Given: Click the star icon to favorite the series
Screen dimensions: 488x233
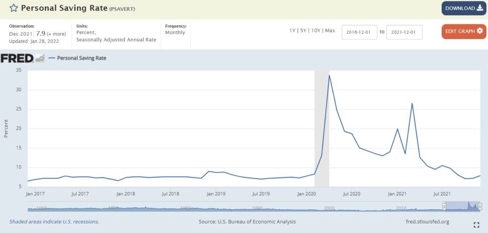Looking at the screenshot, I should pyautogui.click(x=14, y=8).
